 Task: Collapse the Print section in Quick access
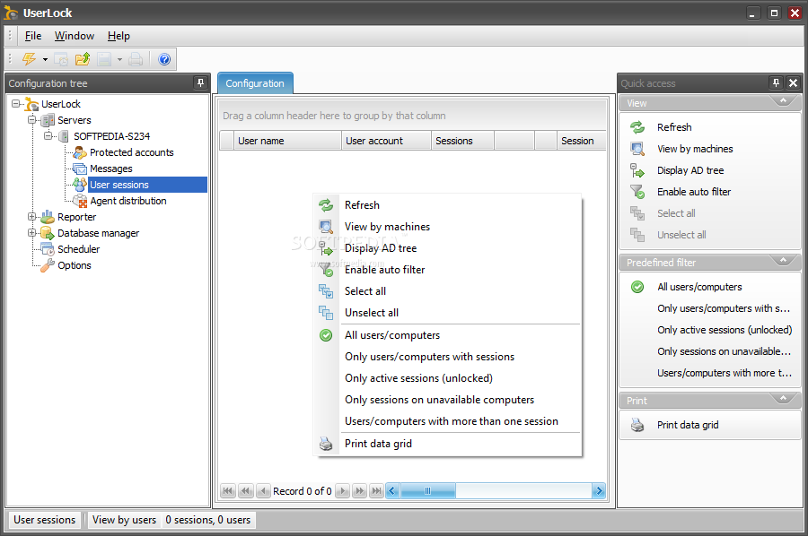click(783, 398)
